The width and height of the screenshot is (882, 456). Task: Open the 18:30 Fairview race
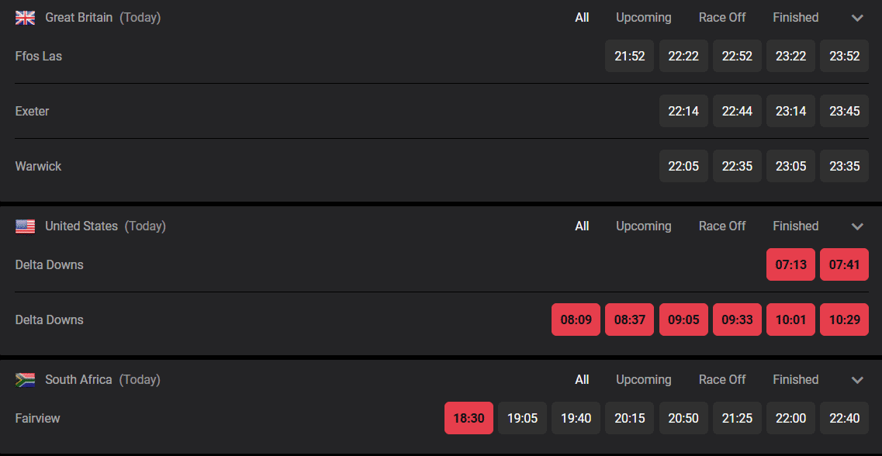coord(469,418)
